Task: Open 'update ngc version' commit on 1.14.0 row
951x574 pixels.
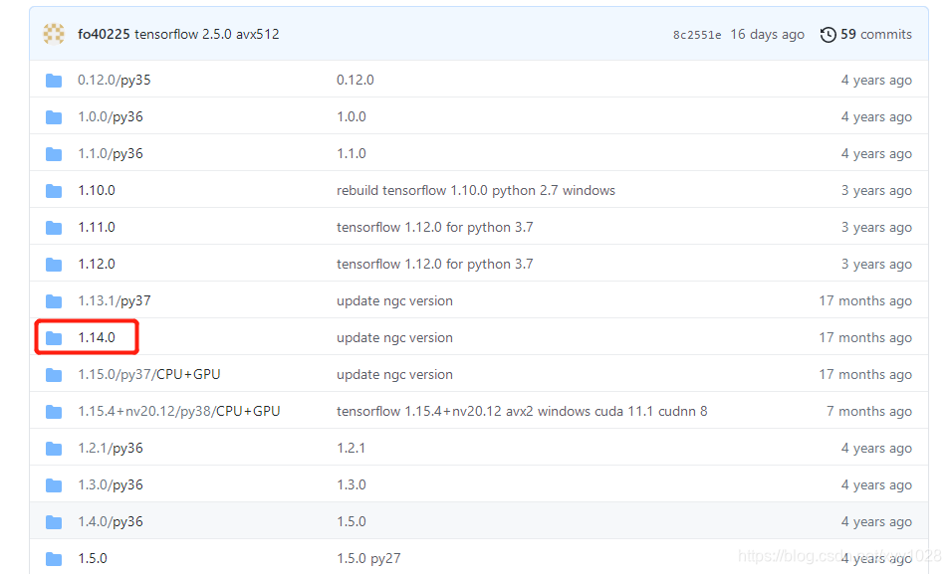Action: coord(394,338)
